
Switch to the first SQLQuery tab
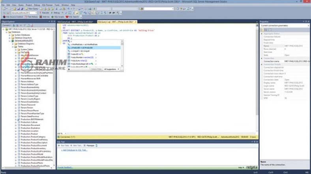tap(75, 22)
